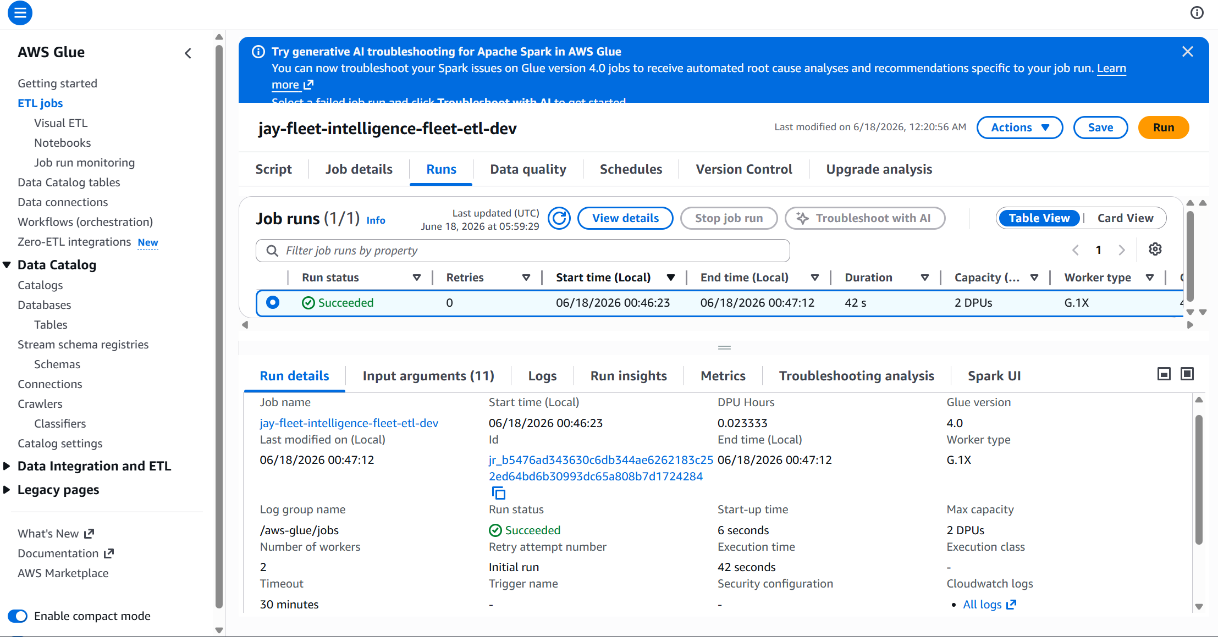Open Visual ETL in the sidebar
Image resolution: width=1218 pixels, height=637 pixels.
pyautogui.click(x=60, y=123)
